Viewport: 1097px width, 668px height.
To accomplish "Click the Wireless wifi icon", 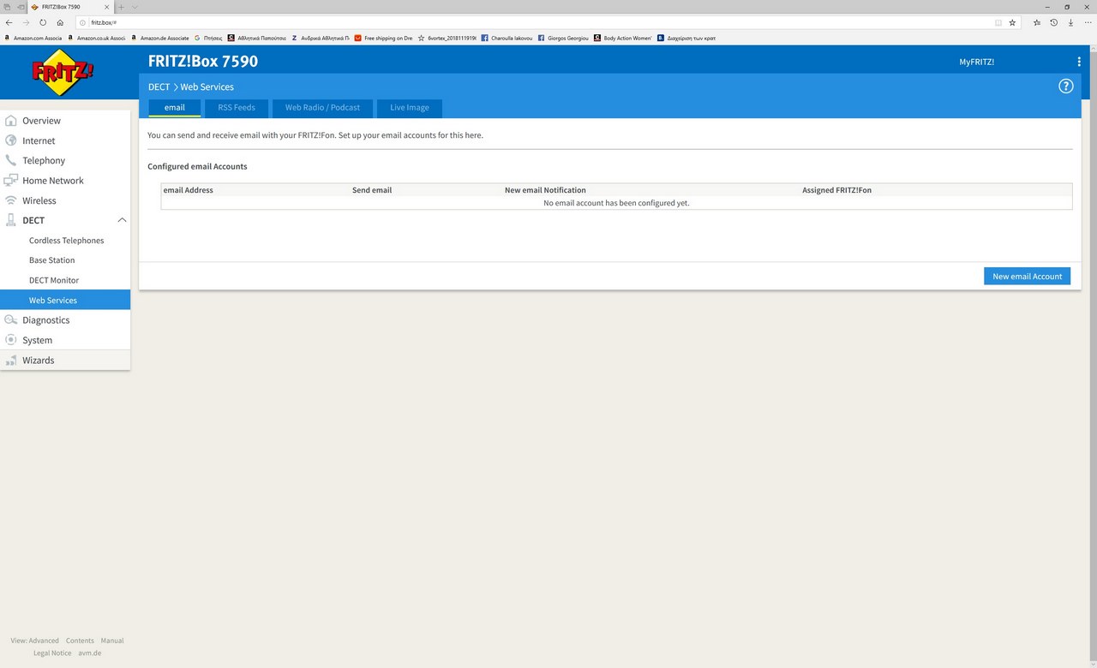I will click(x=10, y=200).
